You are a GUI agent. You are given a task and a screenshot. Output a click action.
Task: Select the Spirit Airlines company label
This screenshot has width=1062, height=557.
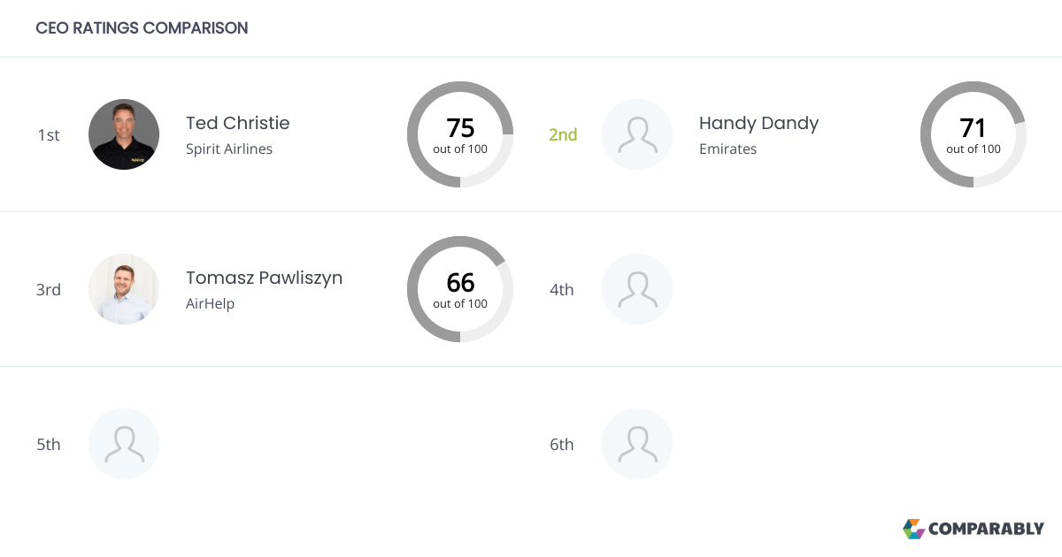point(229,149)
